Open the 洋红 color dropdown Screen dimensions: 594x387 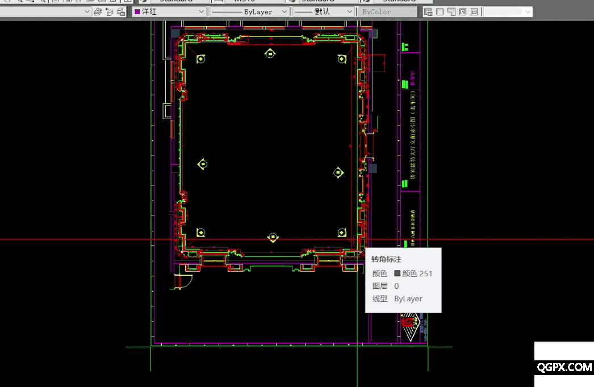[x=202, y=12]
